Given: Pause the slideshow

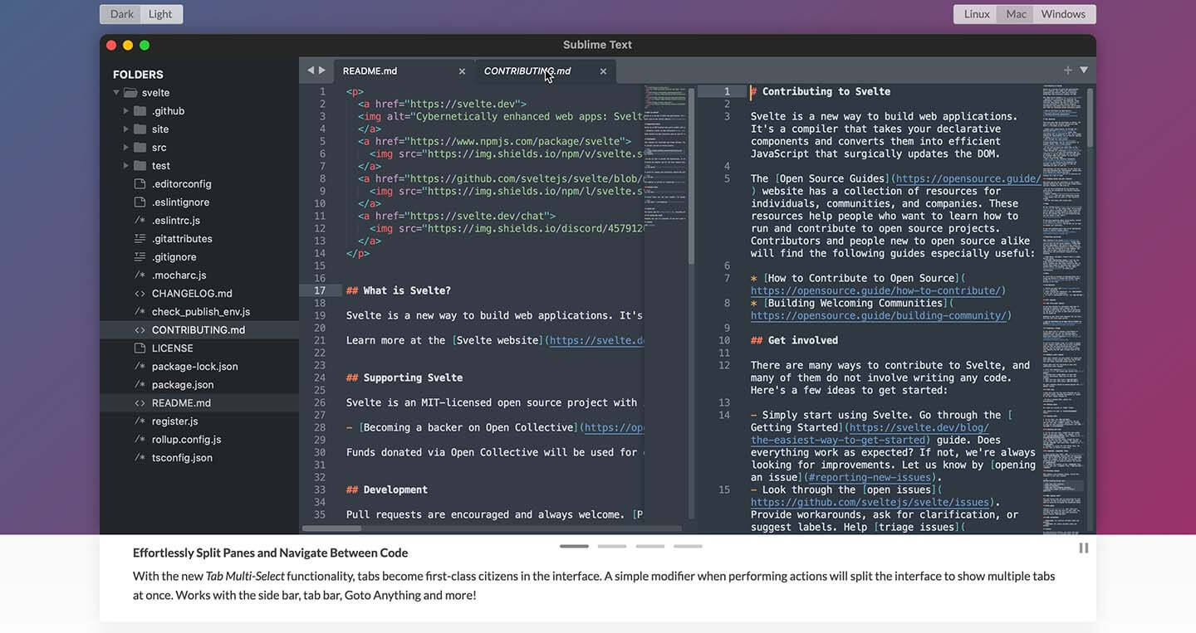Looking at the screenshot, I should point(1083,548).
